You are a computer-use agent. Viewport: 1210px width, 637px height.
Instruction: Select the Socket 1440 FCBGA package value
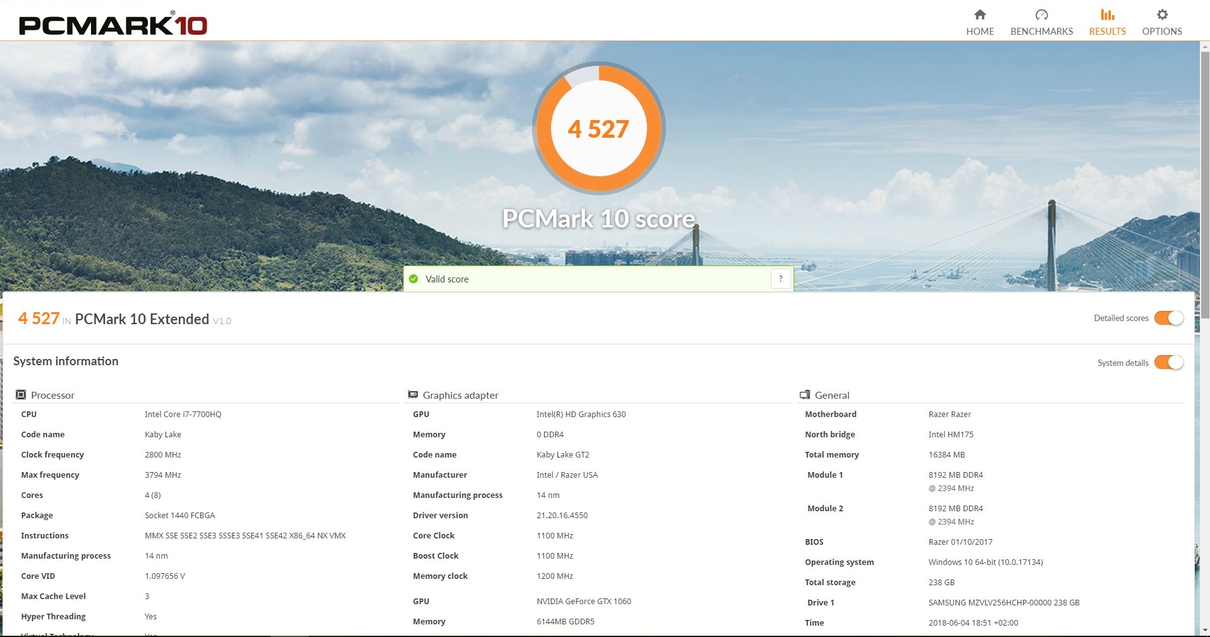click(x=179, y=515)
